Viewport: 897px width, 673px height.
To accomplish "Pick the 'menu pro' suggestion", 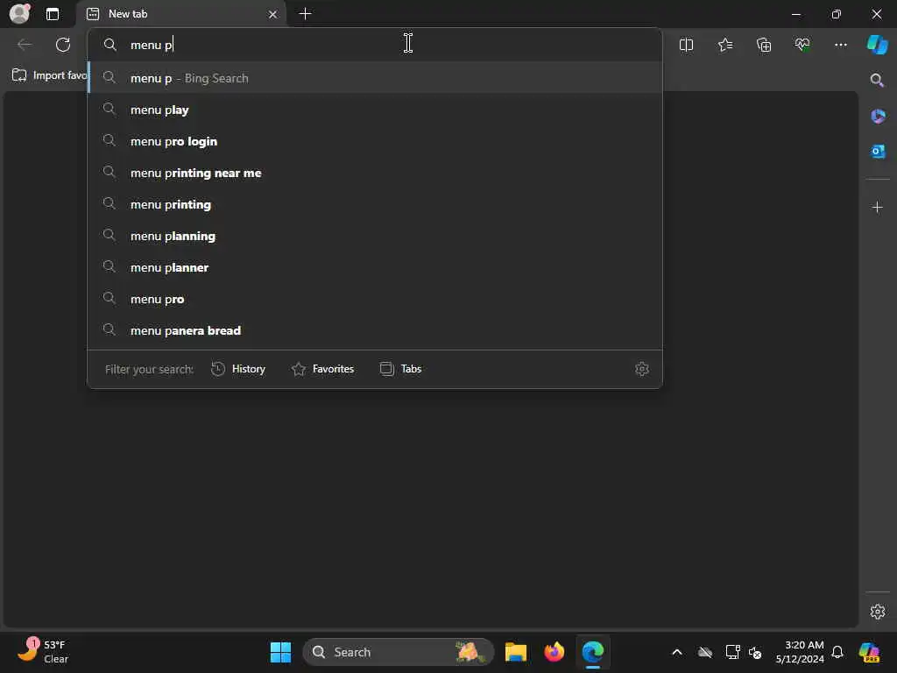I will pyautogui.click(x=375, y=298).
